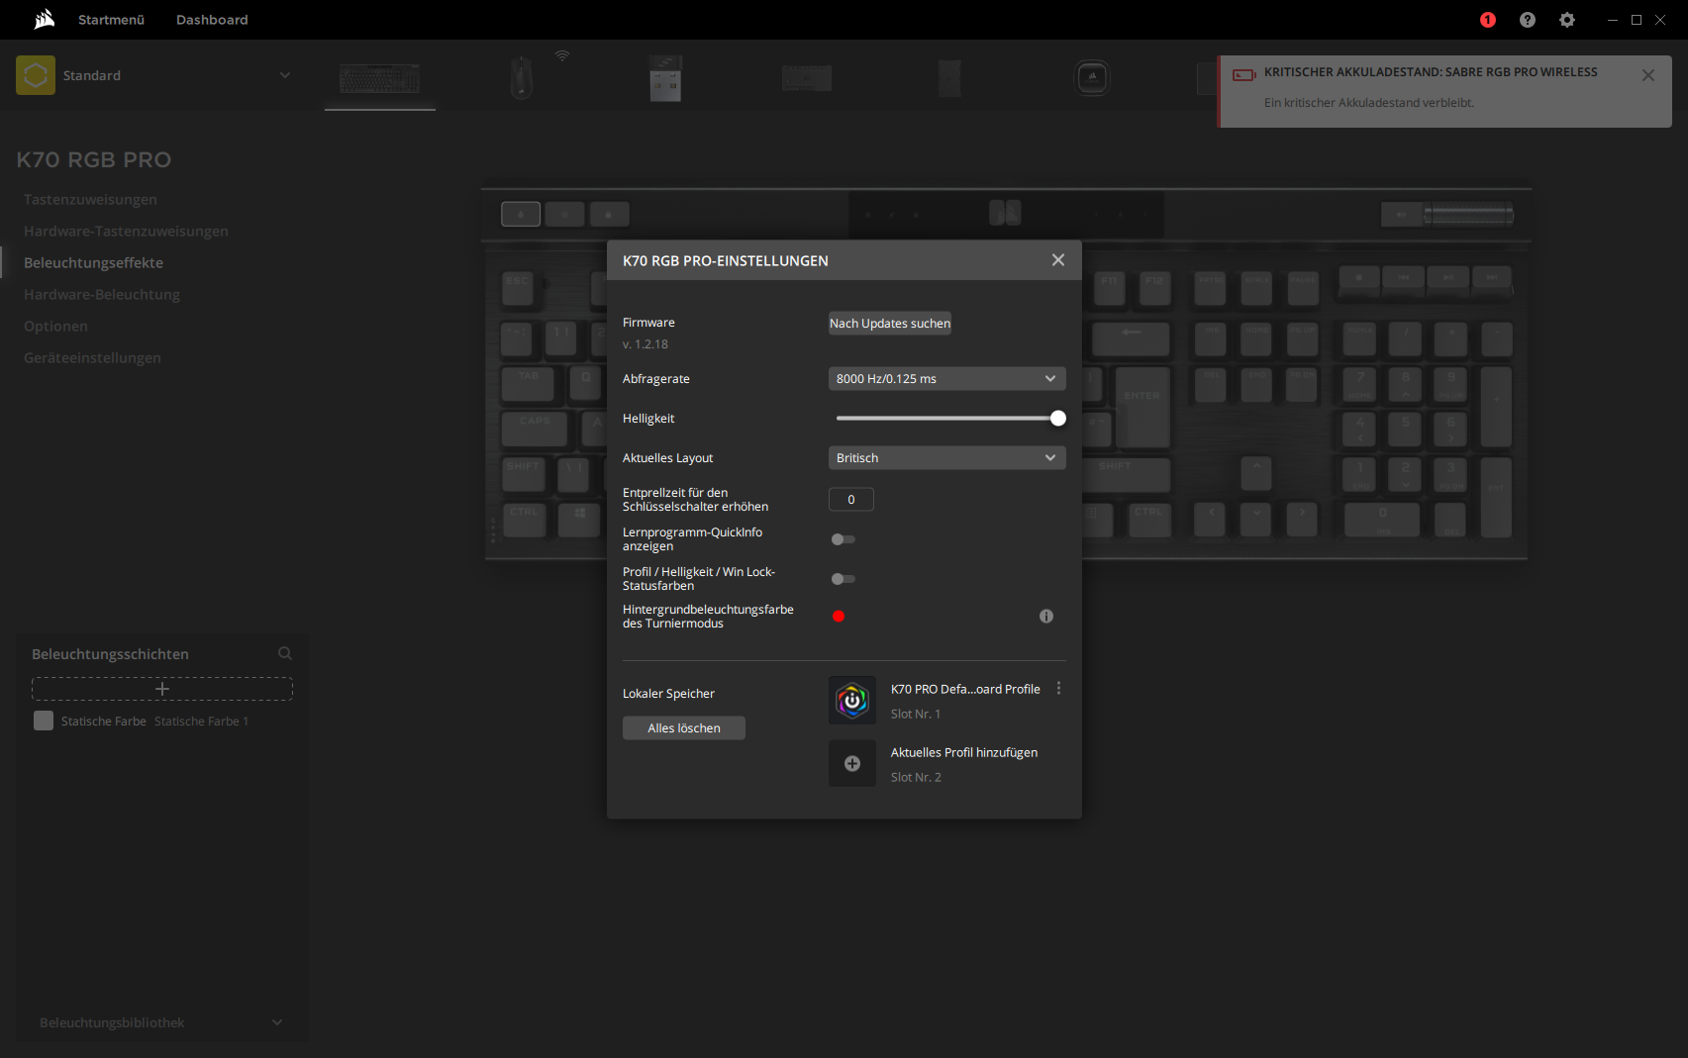Go to Hardware-Beleuchtung

coord(102,294)
